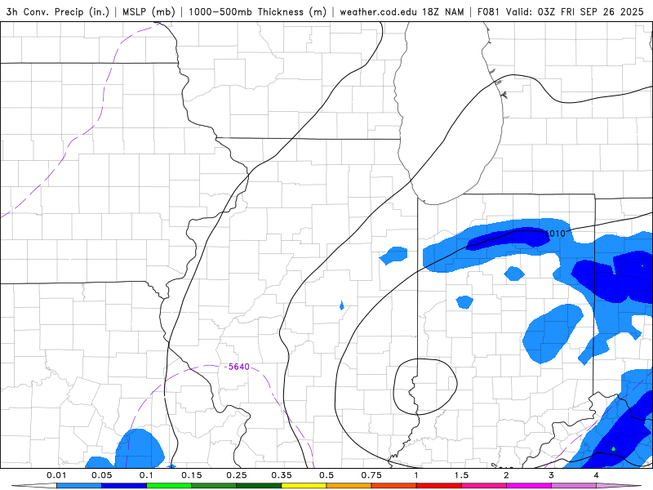Click the "weather.cod.edu 18Z NAM" title text

click(x=402, y=11)
